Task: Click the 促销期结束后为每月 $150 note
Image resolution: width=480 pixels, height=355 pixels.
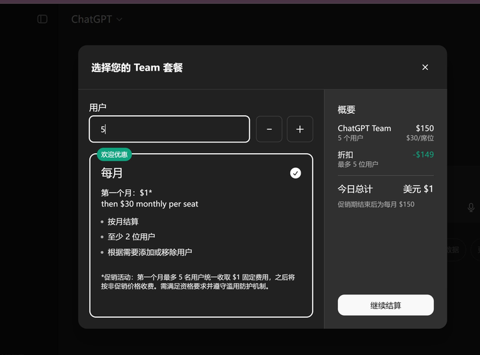Action: pos(376,204)
